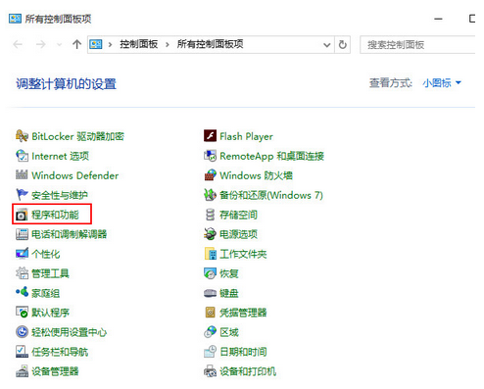Open the BitLocker 驱动器加密 link

[77, 136]
